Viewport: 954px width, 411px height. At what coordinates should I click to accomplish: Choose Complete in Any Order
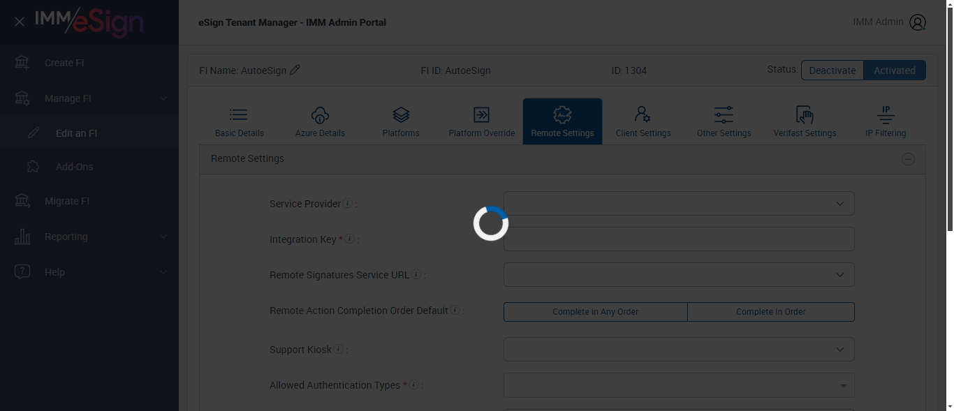coord(596,312)
